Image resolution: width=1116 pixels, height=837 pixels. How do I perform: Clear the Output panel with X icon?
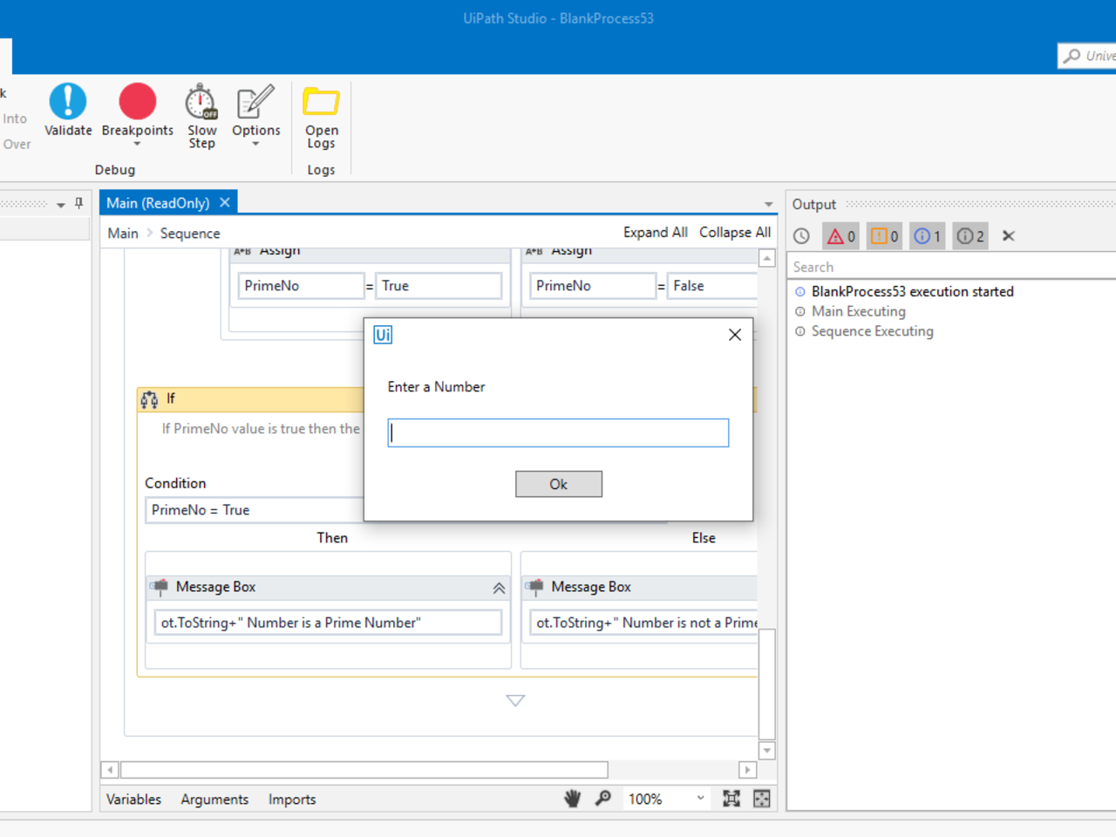(1009, 236)
